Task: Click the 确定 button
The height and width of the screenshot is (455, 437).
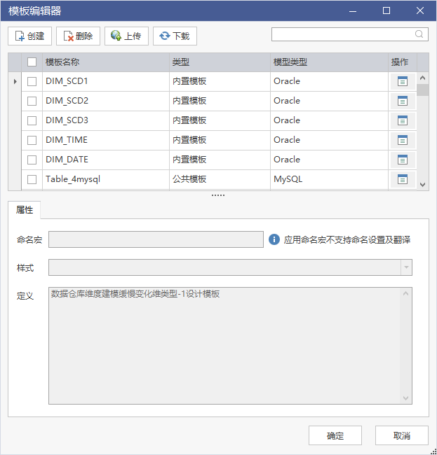Action: [x=335, y=435]
